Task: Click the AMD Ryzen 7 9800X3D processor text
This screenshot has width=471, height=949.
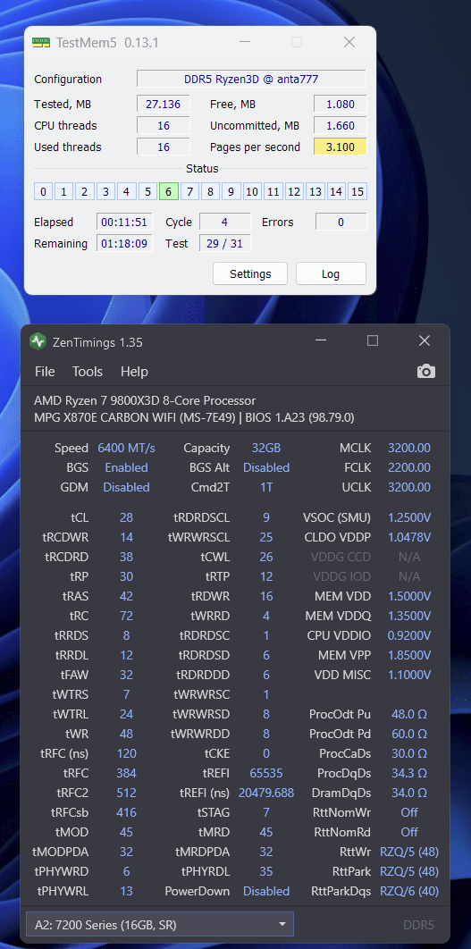Action: coord(145,400)
